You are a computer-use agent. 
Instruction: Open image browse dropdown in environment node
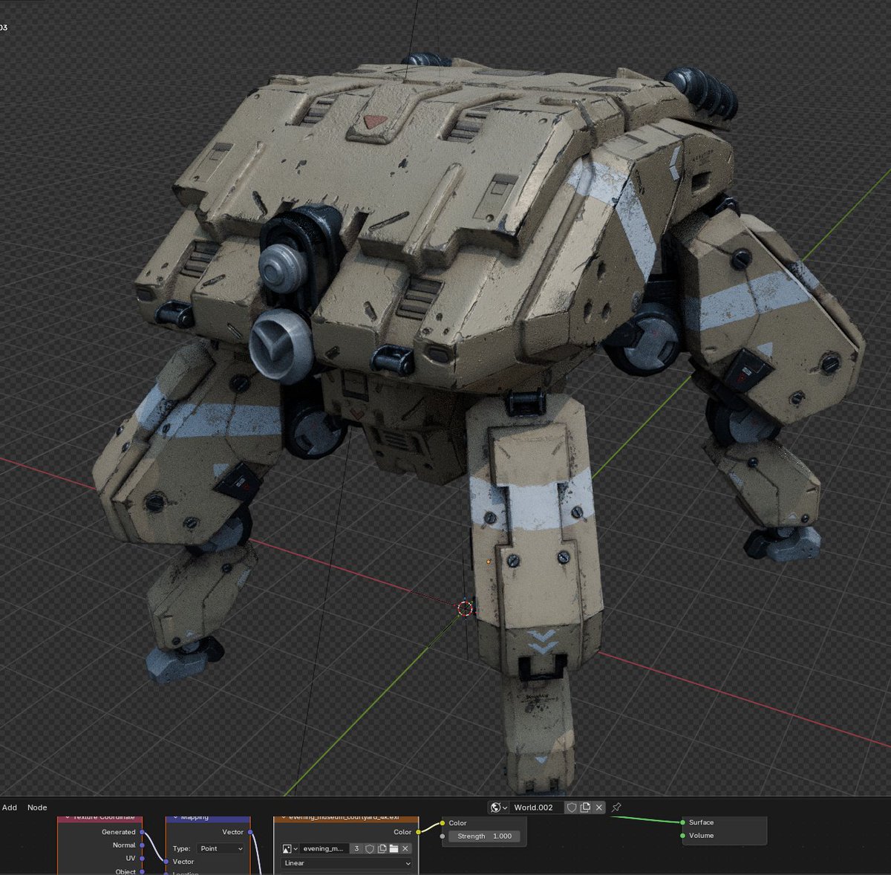tap(290, 848)
